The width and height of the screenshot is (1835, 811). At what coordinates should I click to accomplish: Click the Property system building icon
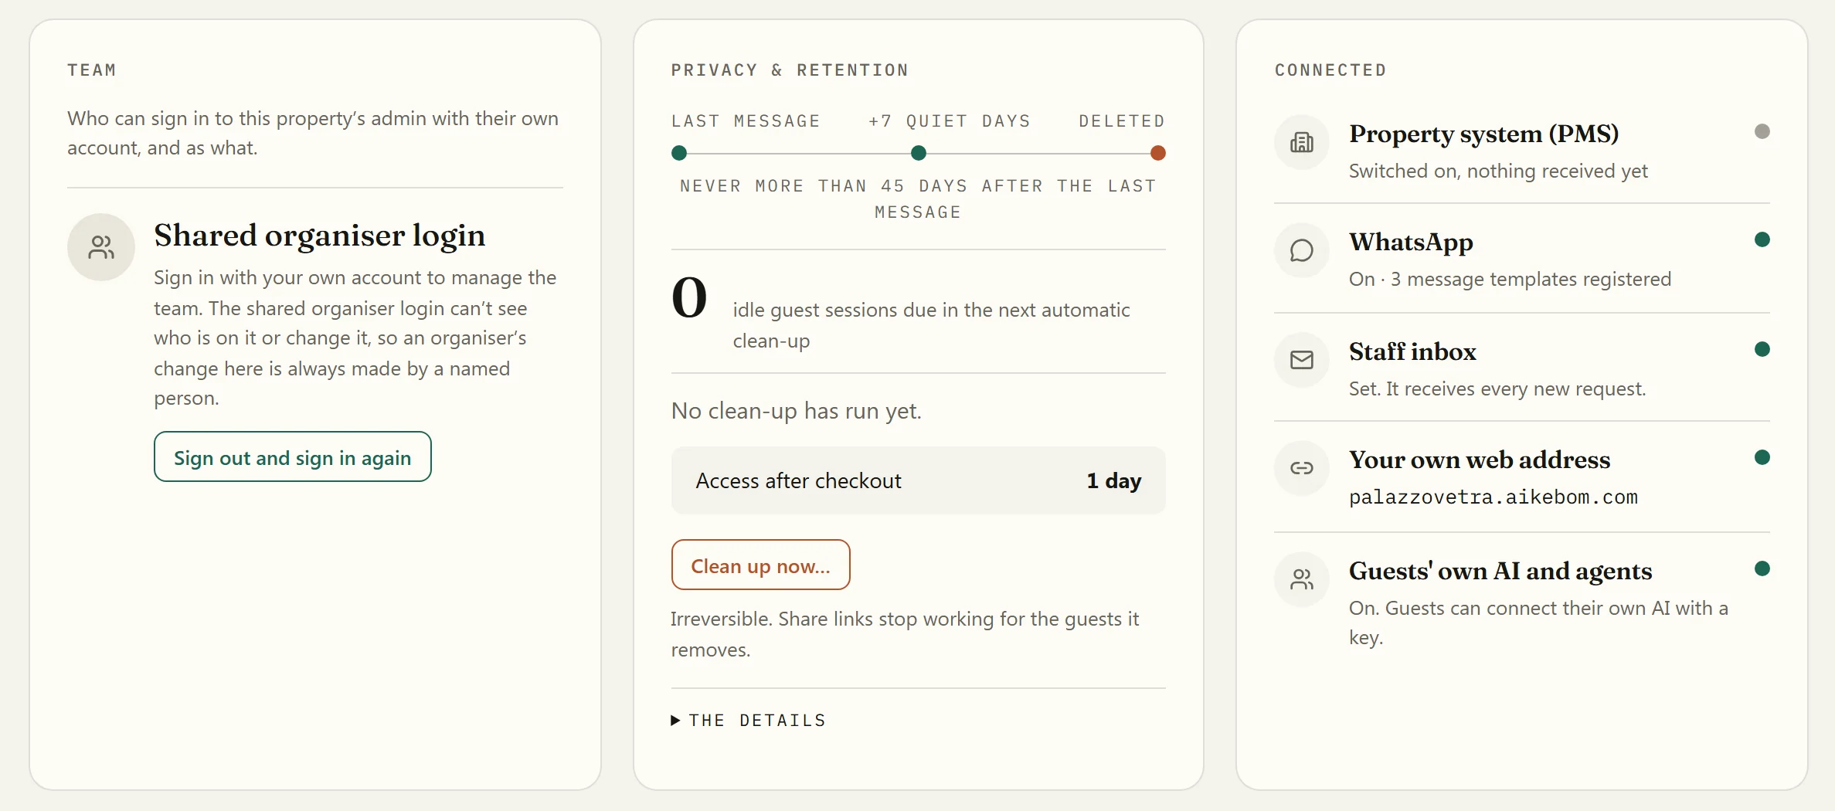coord(1302,142)
